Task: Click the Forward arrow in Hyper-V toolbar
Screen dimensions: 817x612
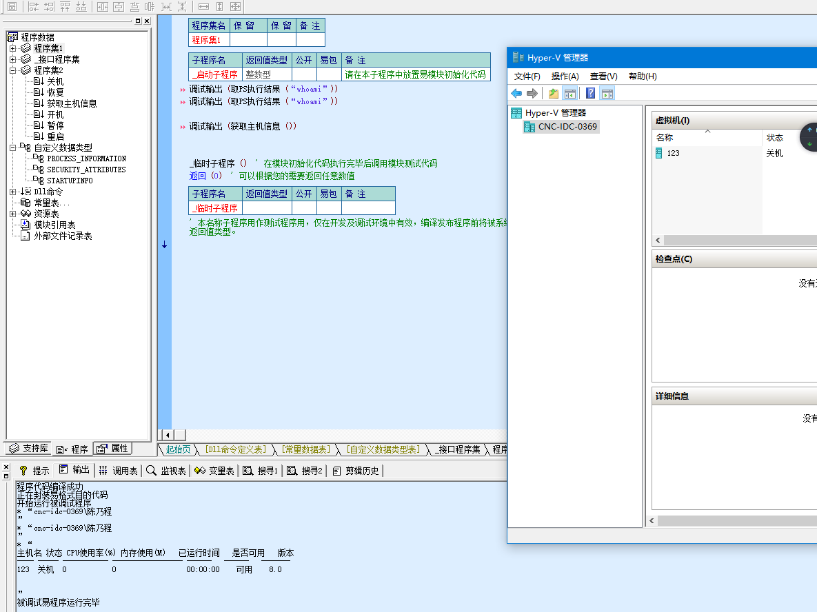Action: pyautogui.click(x=532, y=93)
